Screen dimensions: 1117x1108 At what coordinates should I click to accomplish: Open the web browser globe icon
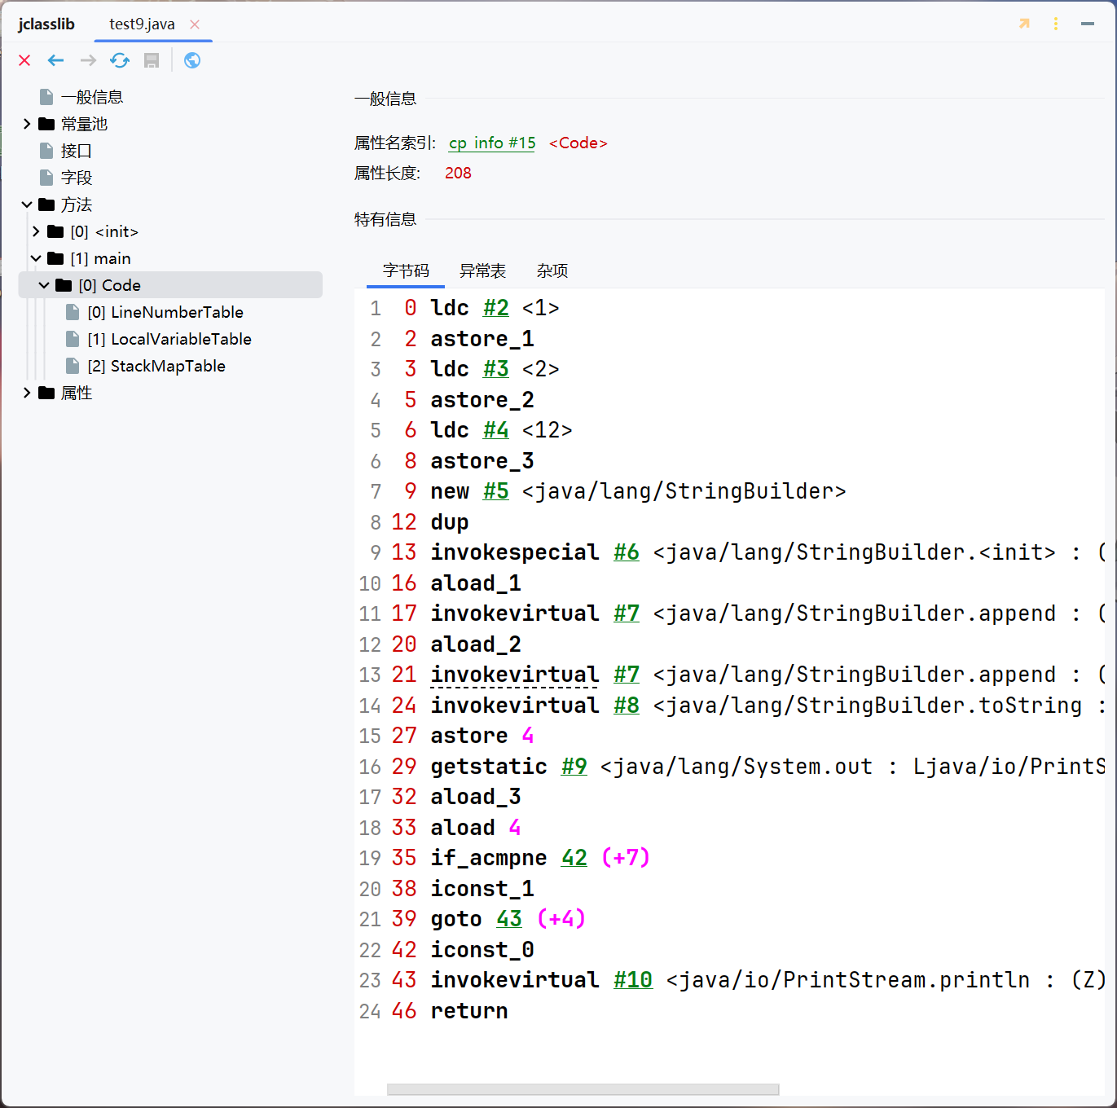click(191, 60)
